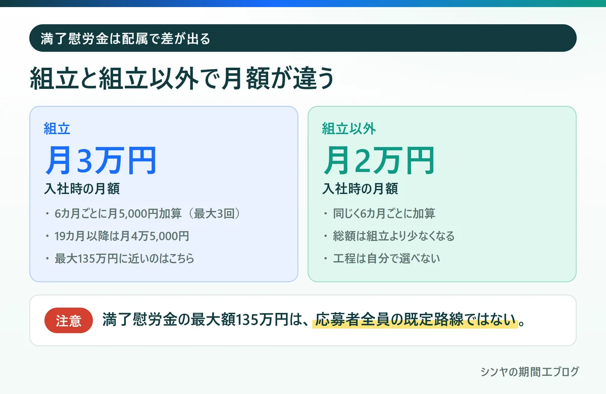
Task: Click the bullet 最大135万円に近いのはこちら
Action: click(x=124, y=259)
